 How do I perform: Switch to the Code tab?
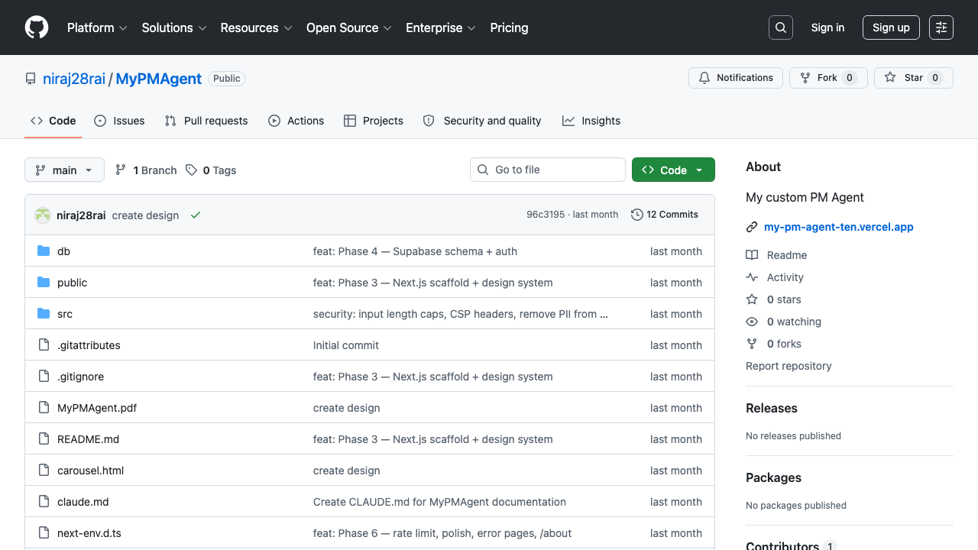(53, 121)
